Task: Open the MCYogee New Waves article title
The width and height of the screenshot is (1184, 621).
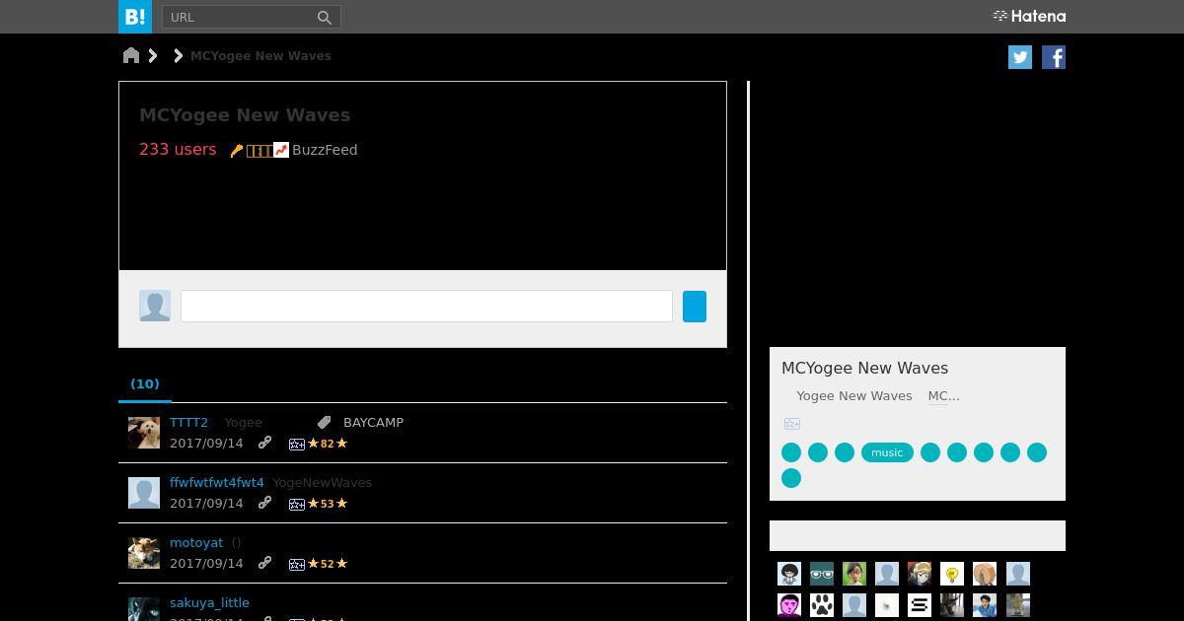Action: click(245, 115)
